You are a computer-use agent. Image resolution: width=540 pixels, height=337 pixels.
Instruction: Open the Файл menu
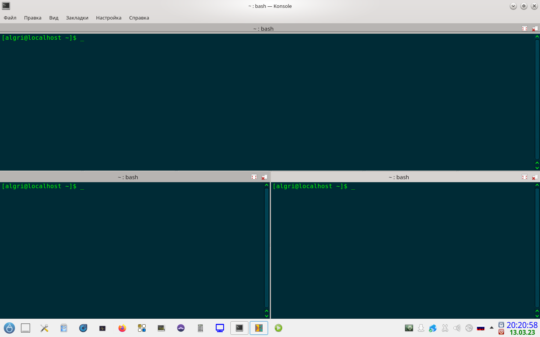coord(10,18)
